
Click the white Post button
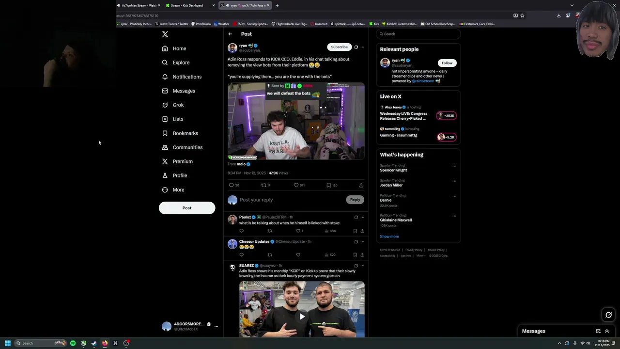[x=187, y=208]
